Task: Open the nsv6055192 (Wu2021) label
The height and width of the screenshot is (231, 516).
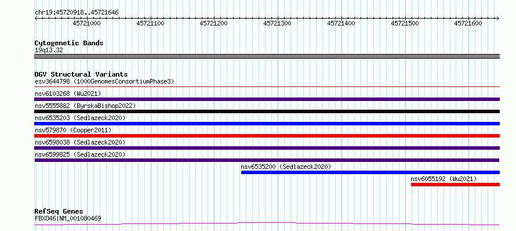Action: pyautogui.click(x=444, y=179)
